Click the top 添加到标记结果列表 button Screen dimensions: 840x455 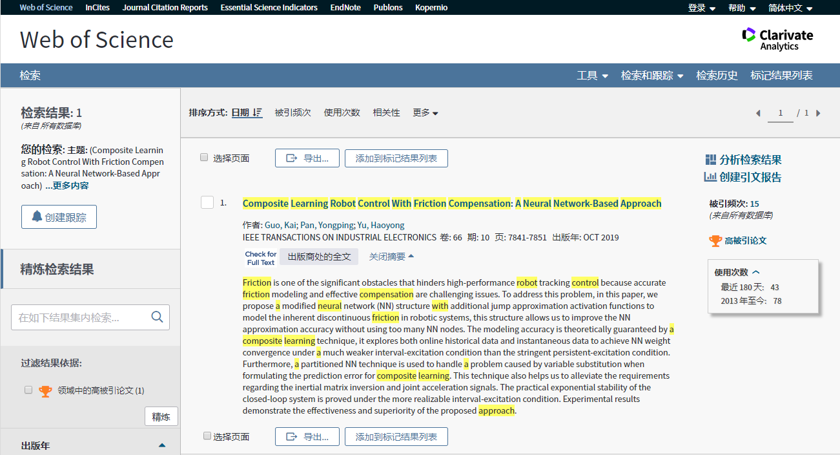[x=396, y=158]
